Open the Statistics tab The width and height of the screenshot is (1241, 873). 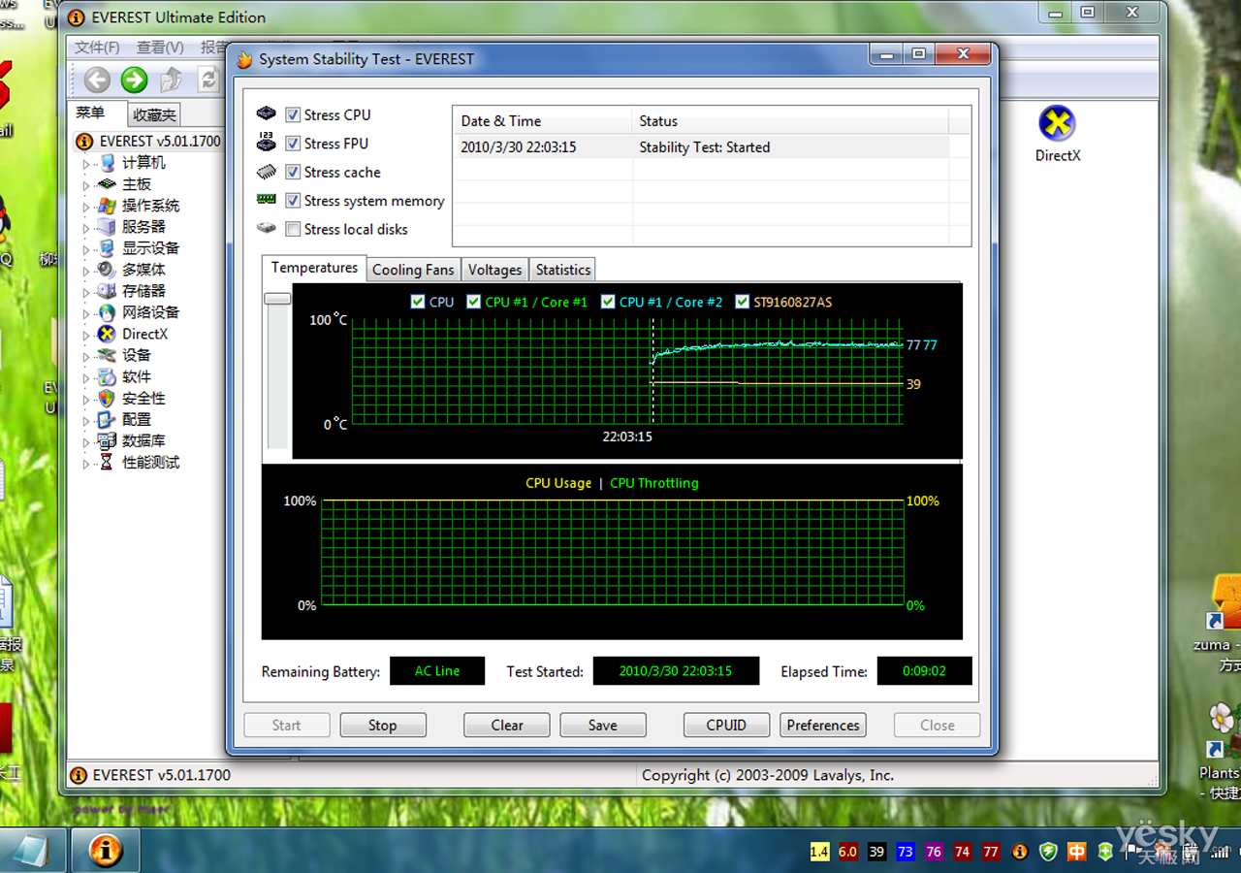(562, 270)
